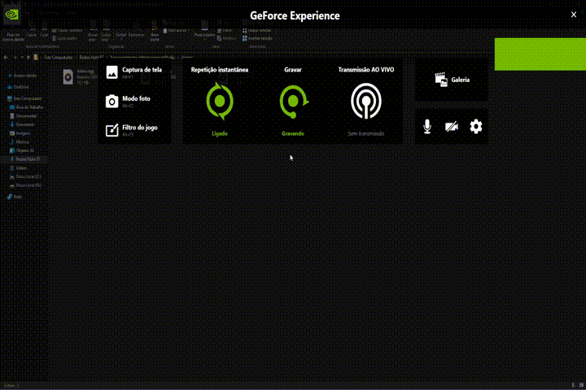Image resolution: width=586 pixels, height=390 pixels.
Task: Select Rede in Explorer sidebar
Action: [15, 197]
